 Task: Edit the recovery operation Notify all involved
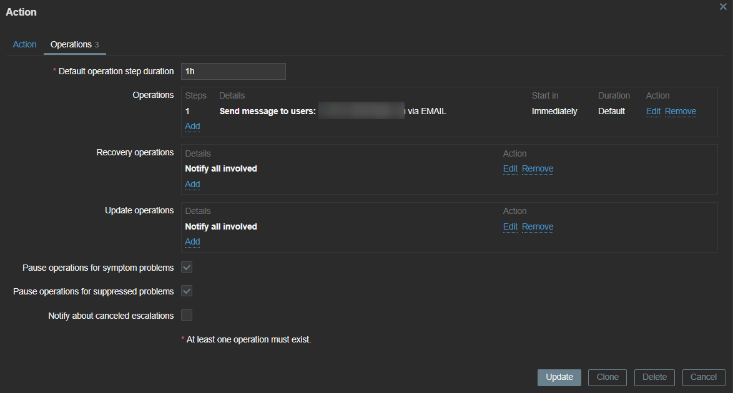click(510, 168)
